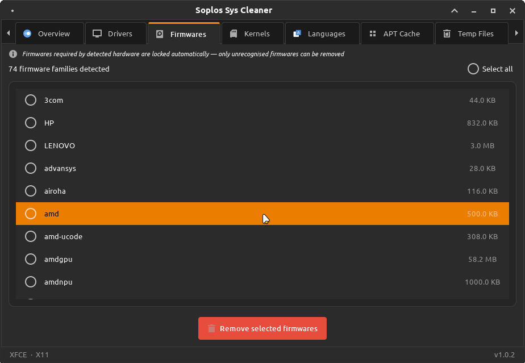Click the Temp Files trash icon

pyautogui.click(x=447, y=34)
